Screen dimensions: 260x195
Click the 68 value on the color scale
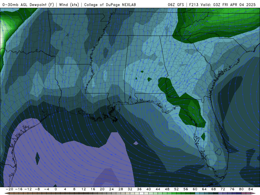coord(214,189)
